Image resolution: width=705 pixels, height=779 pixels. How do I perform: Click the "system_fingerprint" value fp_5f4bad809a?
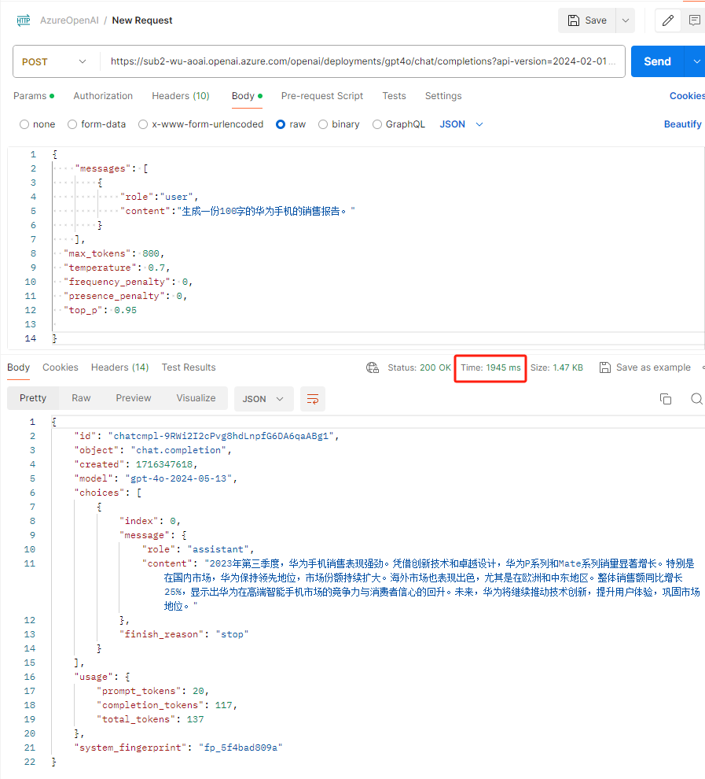point(241,748)
